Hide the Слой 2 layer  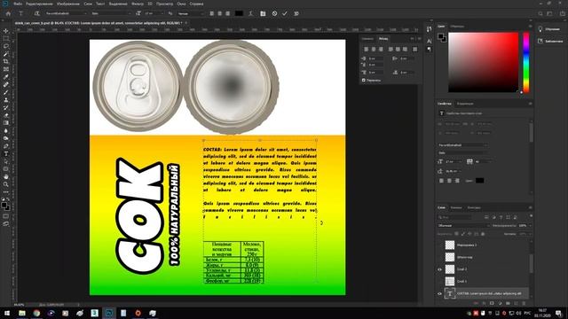pyautogui.click(x=439, y=269)
